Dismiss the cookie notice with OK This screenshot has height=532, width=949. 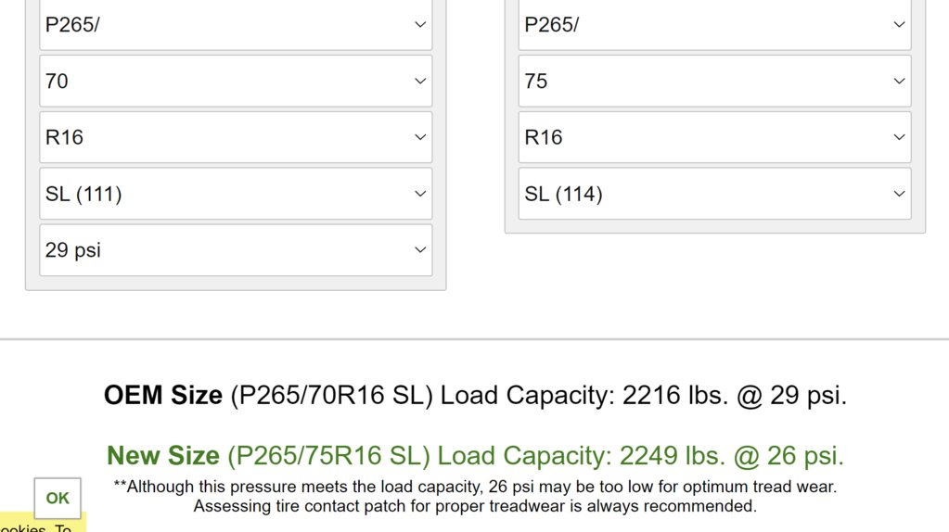[58, 498]
